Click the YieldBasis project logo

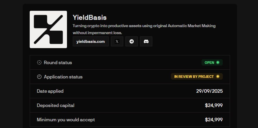[x=48, y=29]
